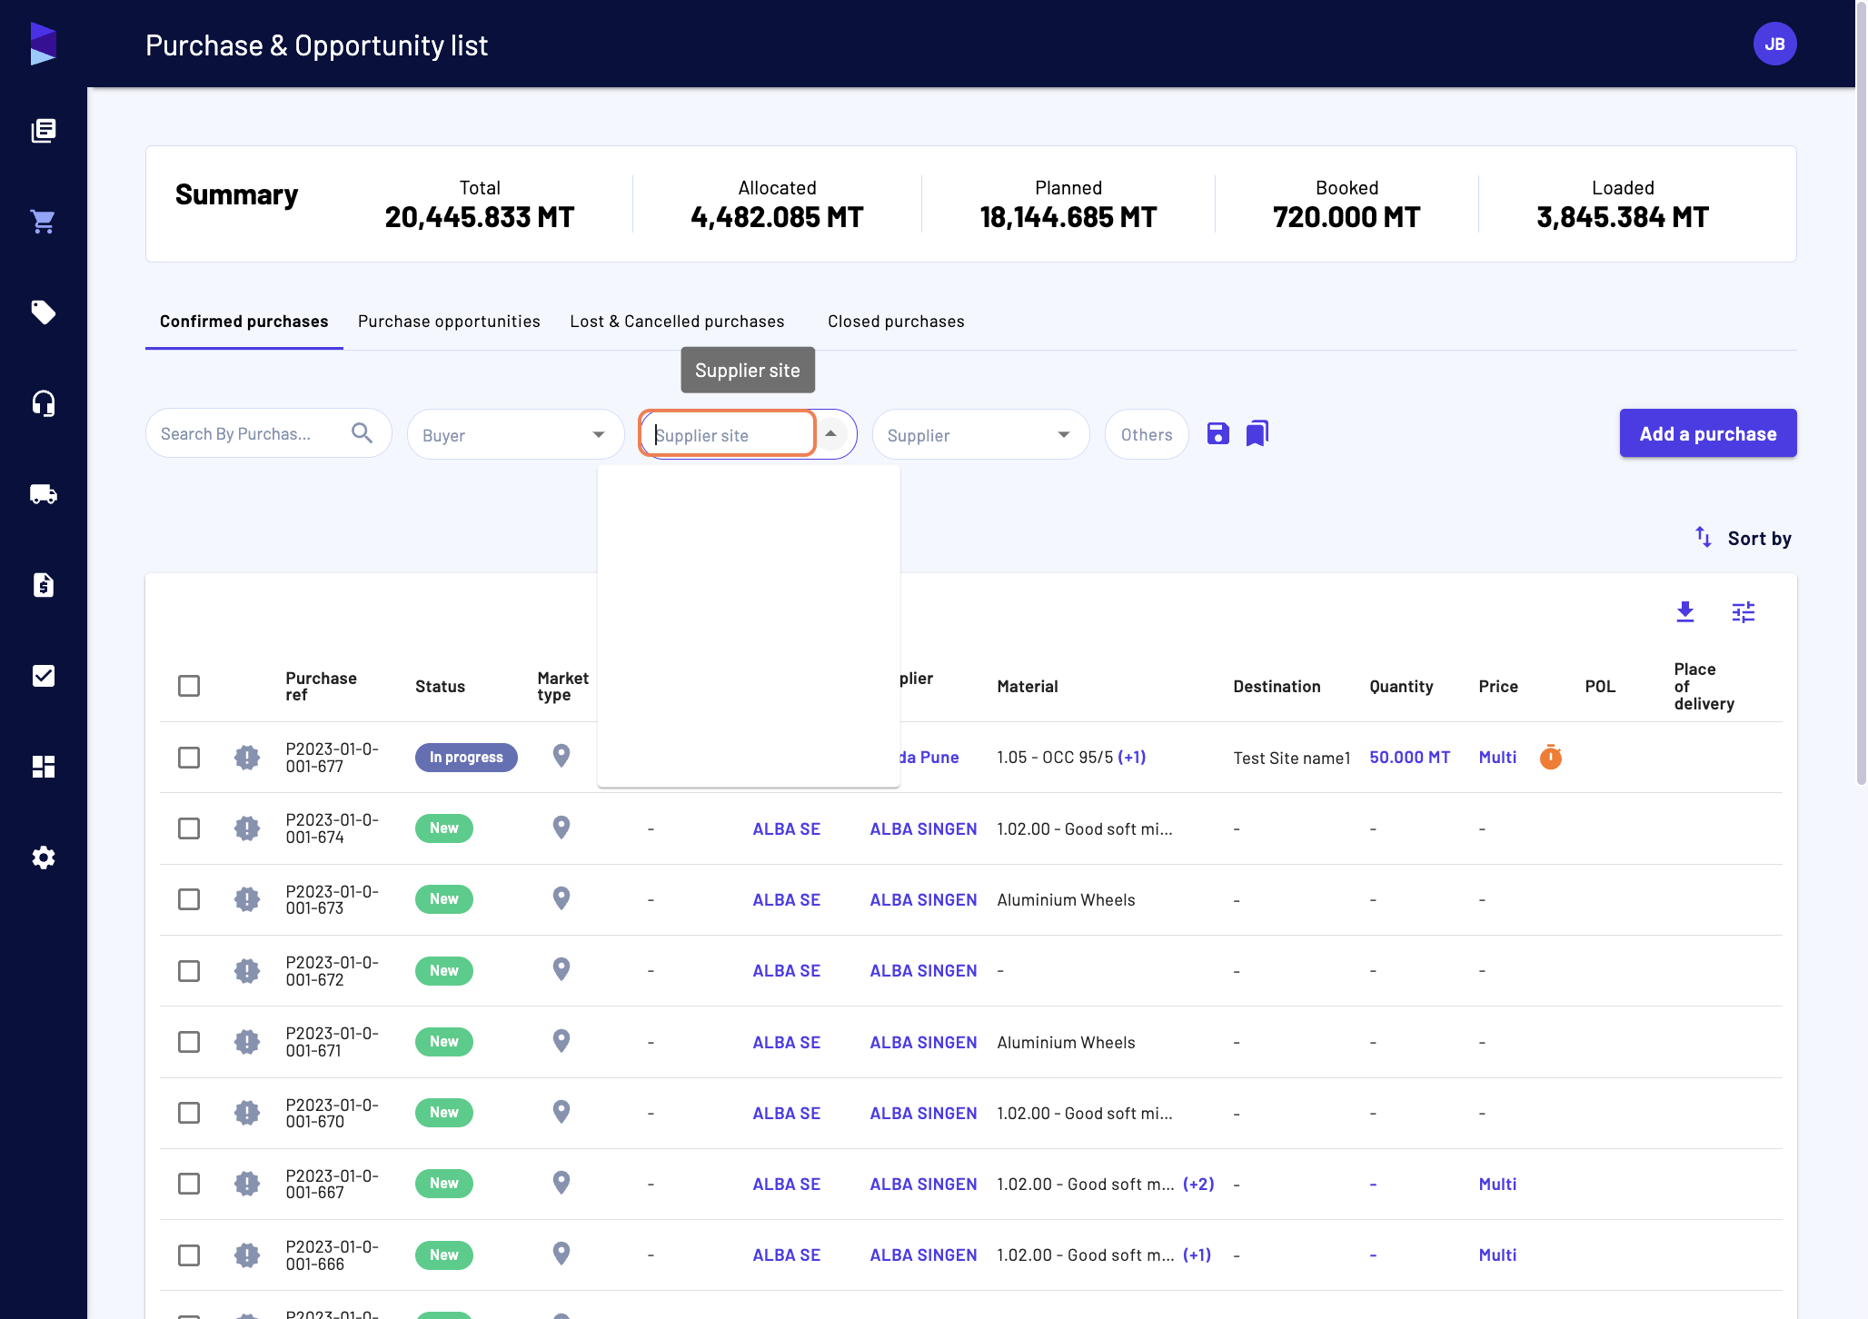
Task: Open the JB user avatar menu
Action: pyautogui.click(x=1774, y=44)
